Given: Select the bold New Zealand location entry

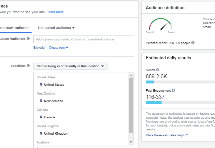Looking at the screenshot, I should point(54,101).
